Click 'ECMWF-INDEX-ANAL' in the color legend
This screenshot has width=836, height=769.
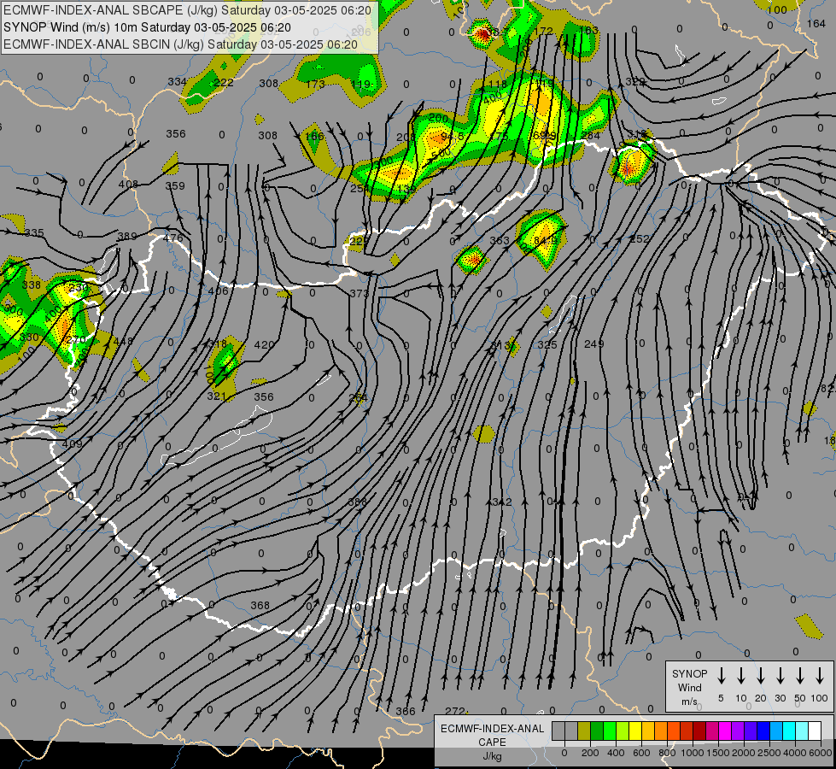coord(492,729)
